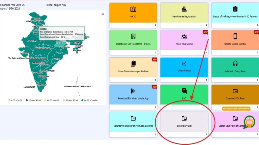Open the Kisan e-Mitra chatbot icon
This screenshot has width=259, height=145.
249,122
